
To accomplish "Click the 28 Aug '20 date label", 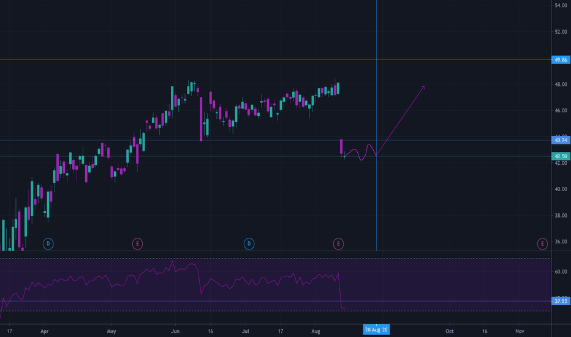I will coord(377,330).
